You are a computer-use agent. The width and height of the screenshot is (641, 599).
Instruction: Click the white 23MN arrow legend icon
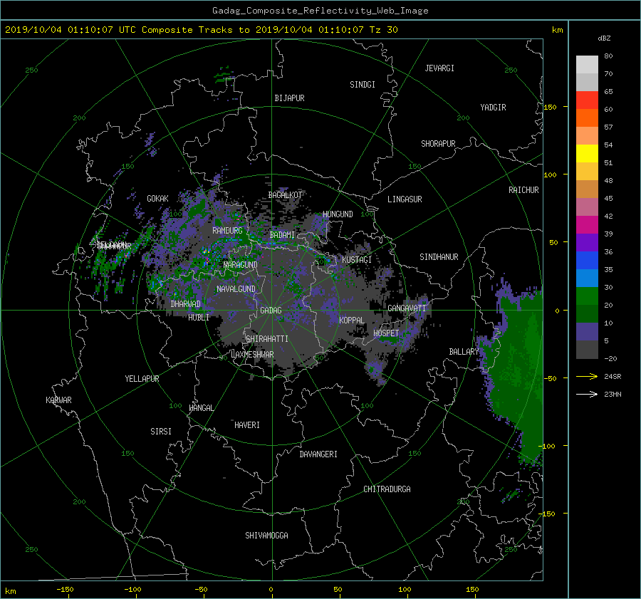tap(587, 394)
